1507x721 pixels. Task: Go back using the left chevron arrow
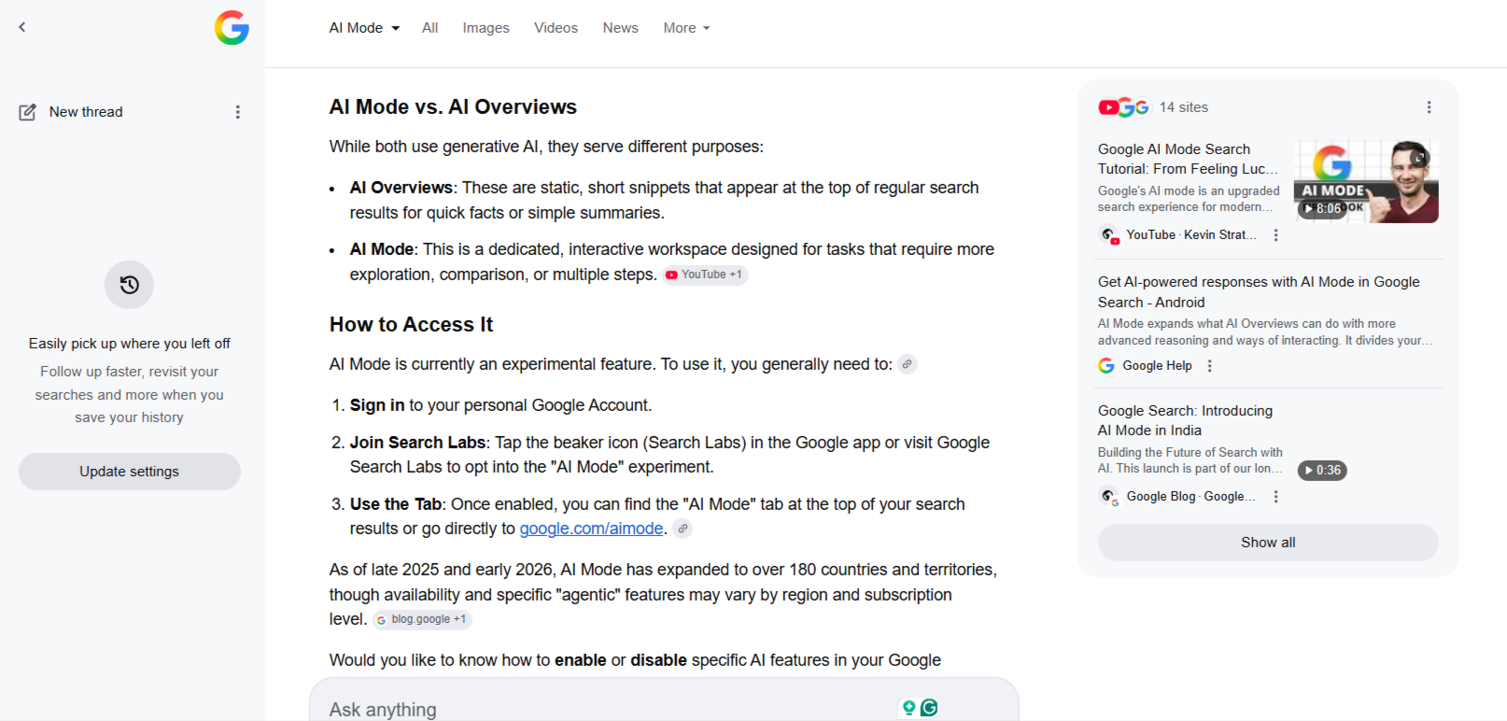click(x=22, y=27)
